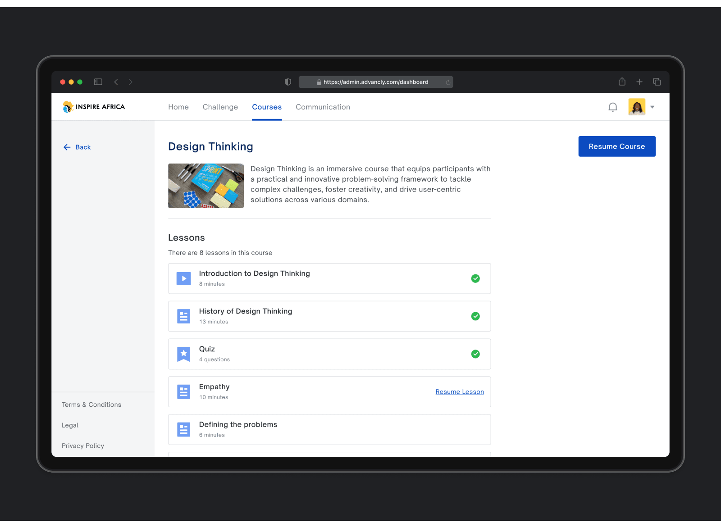The width and height of the screenshot is (721, 528).
Task: Click the '13 minutes' duration text
Action: [214, 322]
